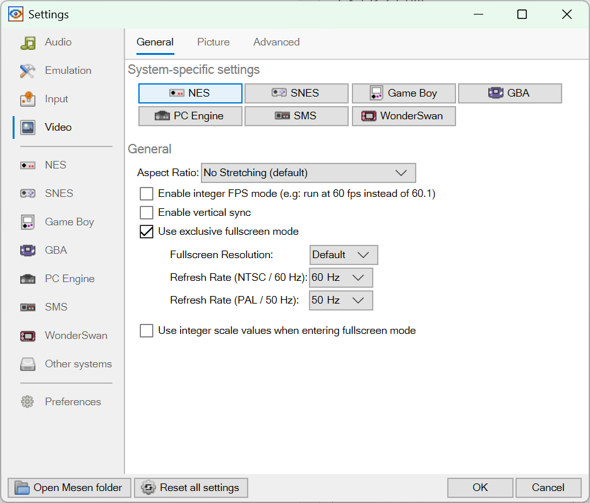Enable integer FPS mode checkbox

coord(147,194)
